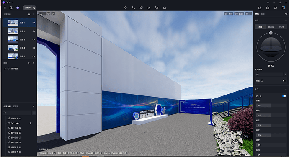This screenshot has width=289, height=157.
Task: Click the camera icon on 场景 2 row
Action: [x=34, y=31]
